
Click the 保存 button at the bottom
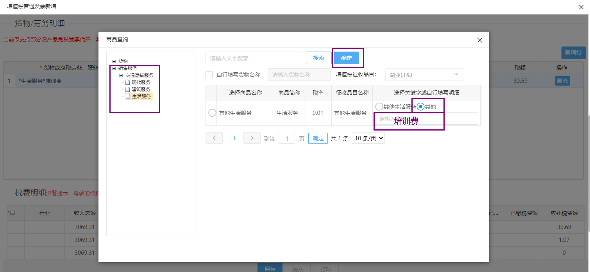point(270,268)
